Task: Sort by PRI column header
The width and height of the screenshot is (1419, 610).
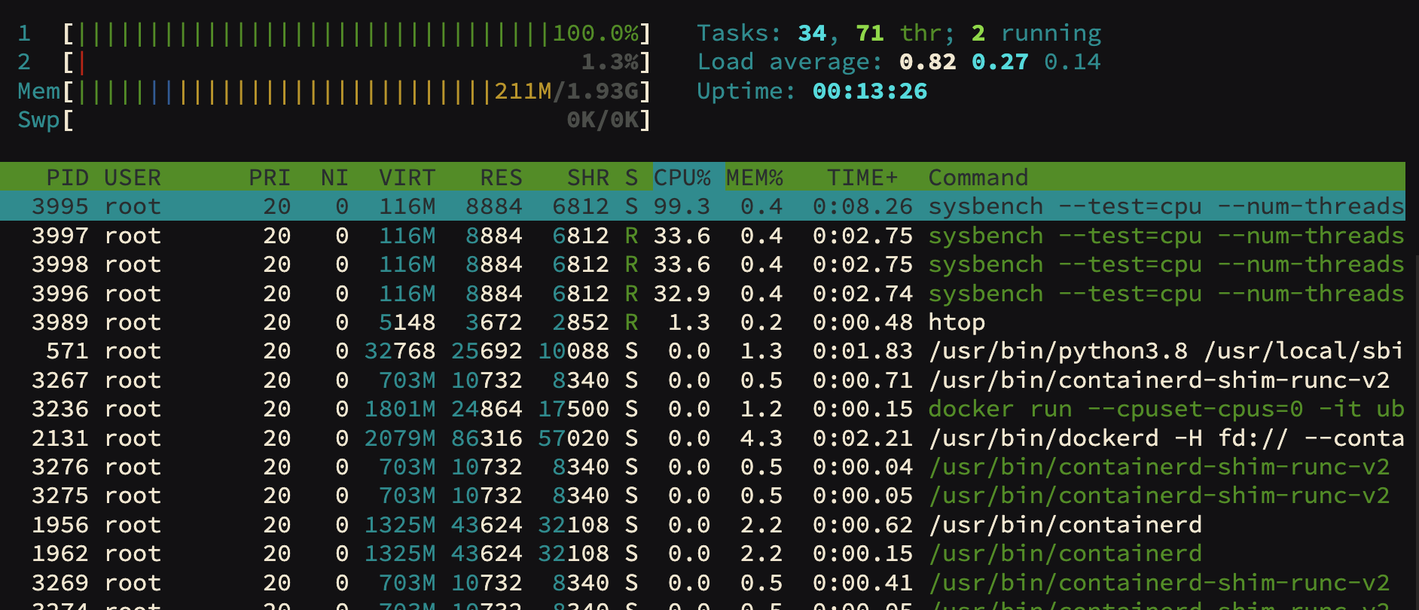Action: (x=270, y=178)
